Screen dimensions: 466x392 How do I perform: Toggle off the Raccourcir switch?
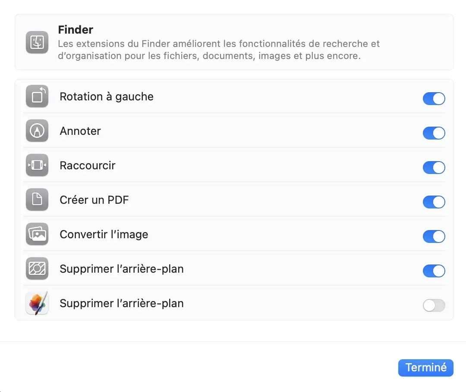[x=434, y=168]
